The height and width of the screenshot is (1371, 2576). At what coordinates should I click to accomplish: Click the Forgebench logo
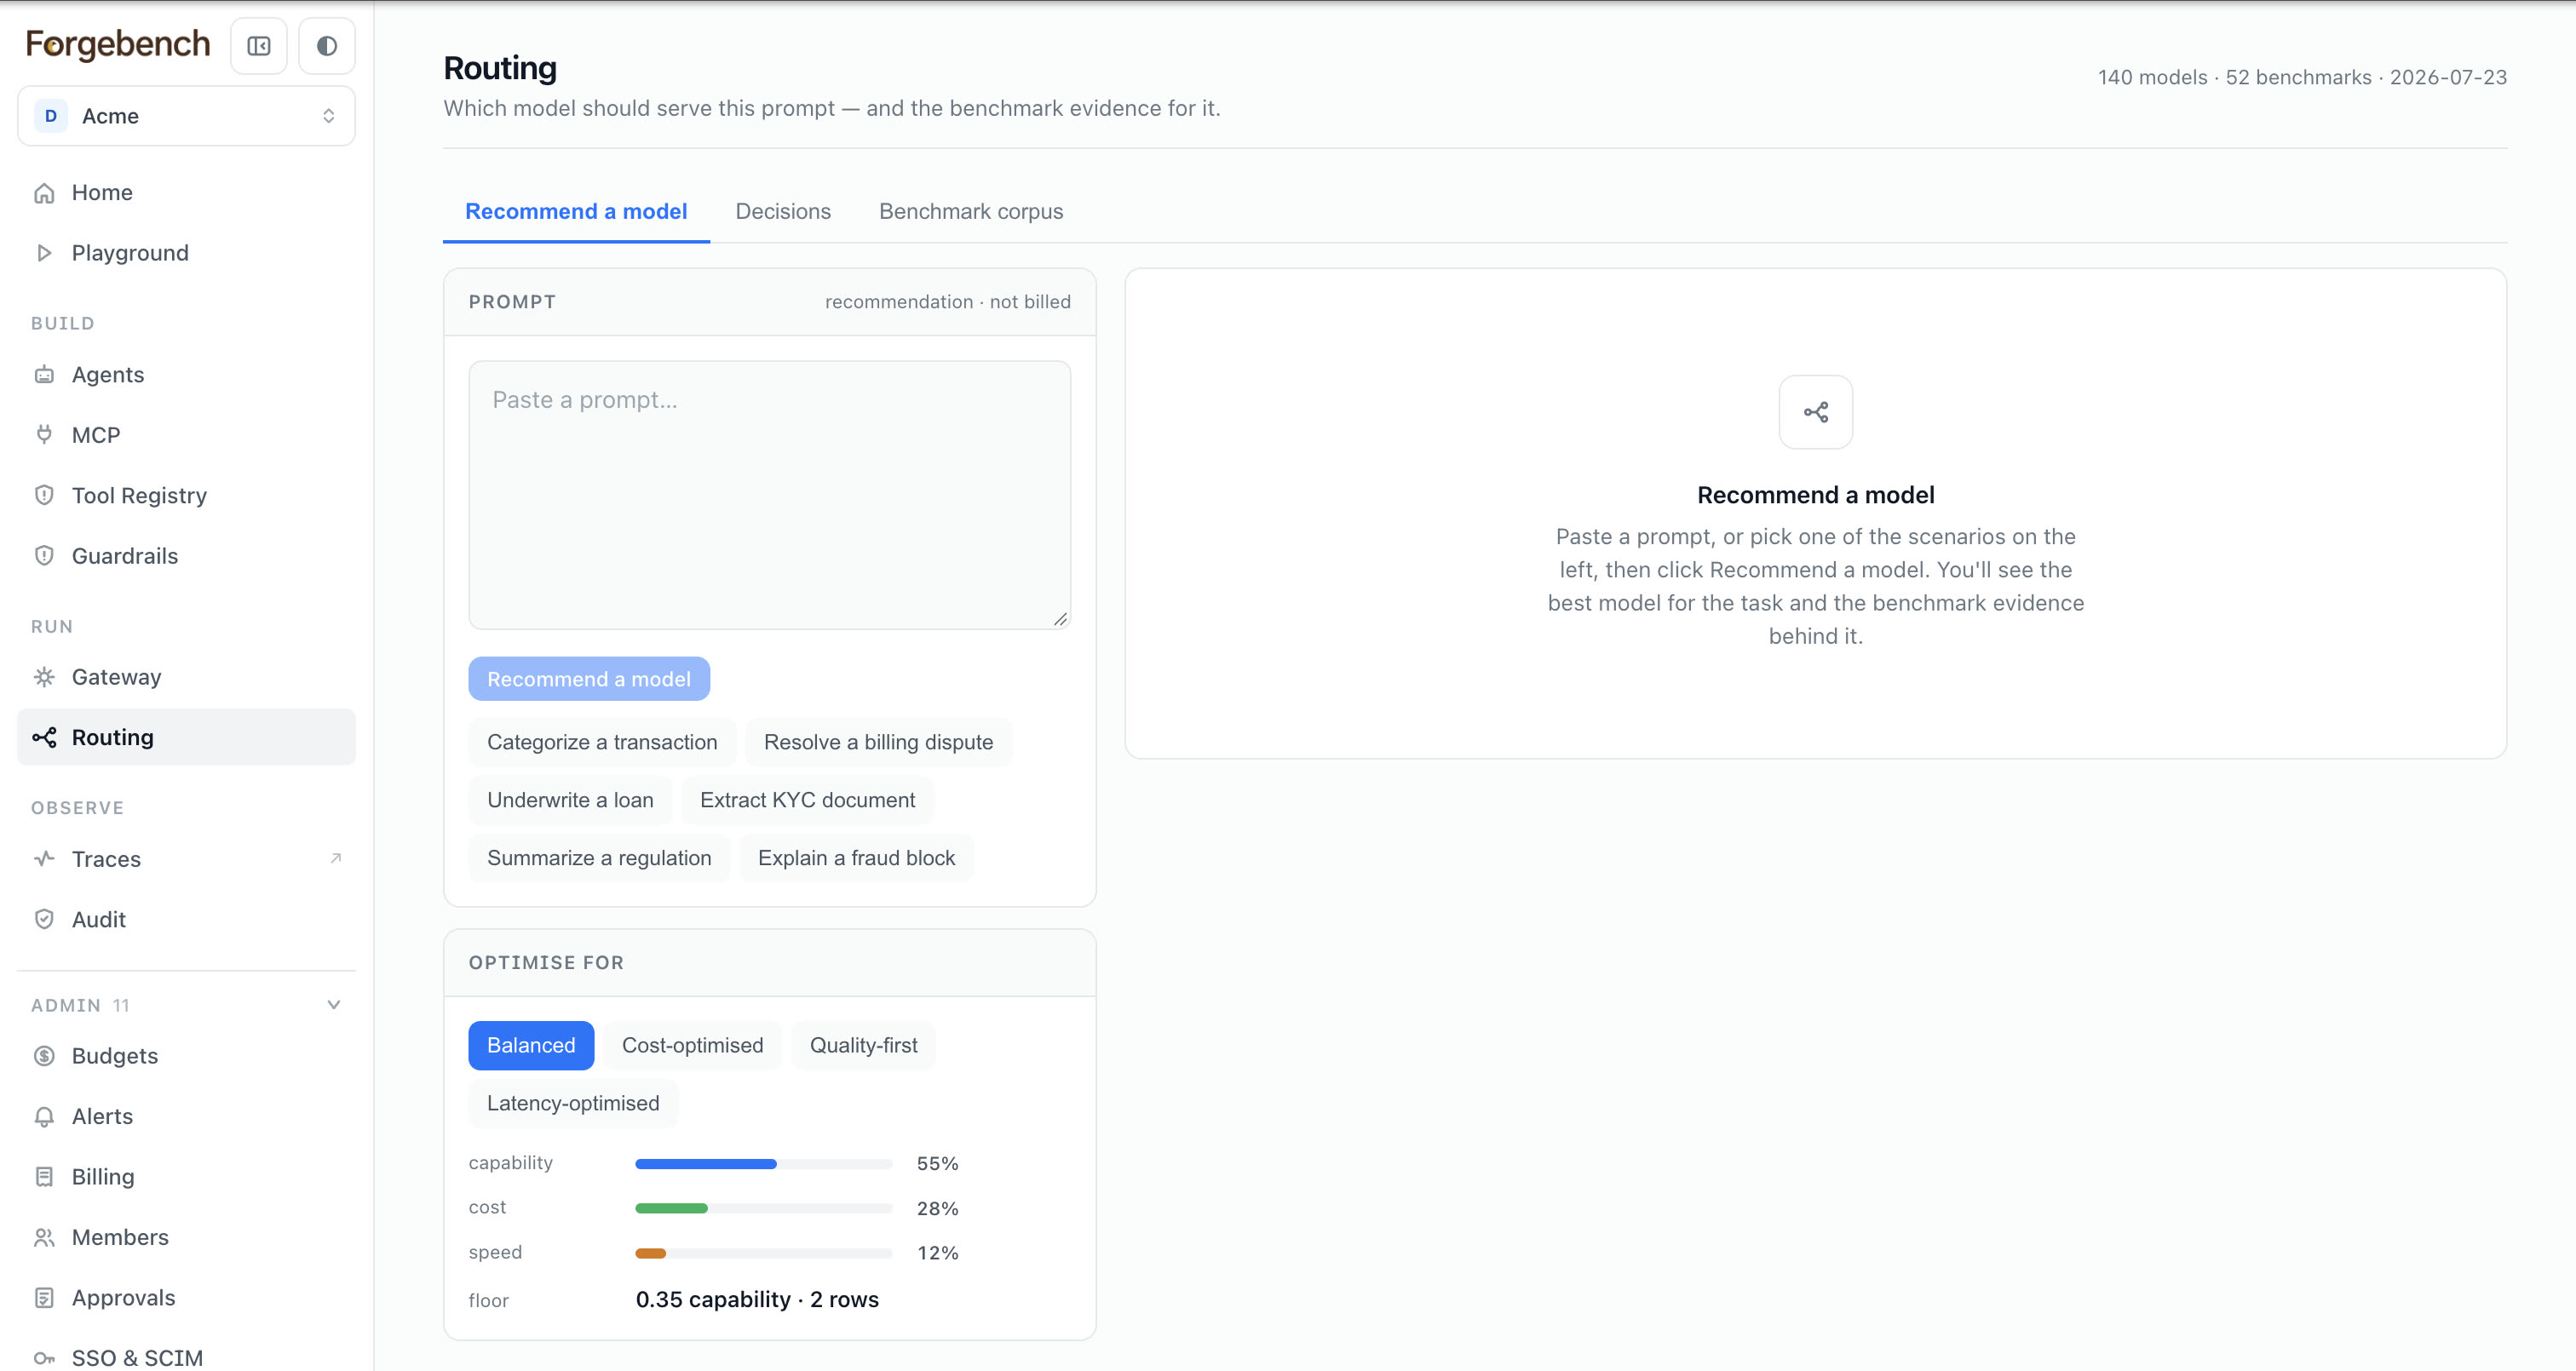118,44
